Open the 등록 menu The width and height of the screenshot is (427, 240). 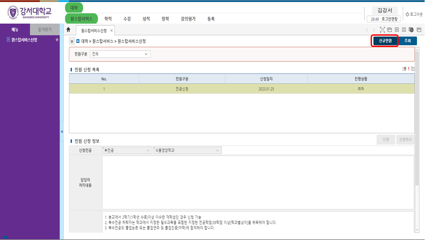tap(211, 19)
